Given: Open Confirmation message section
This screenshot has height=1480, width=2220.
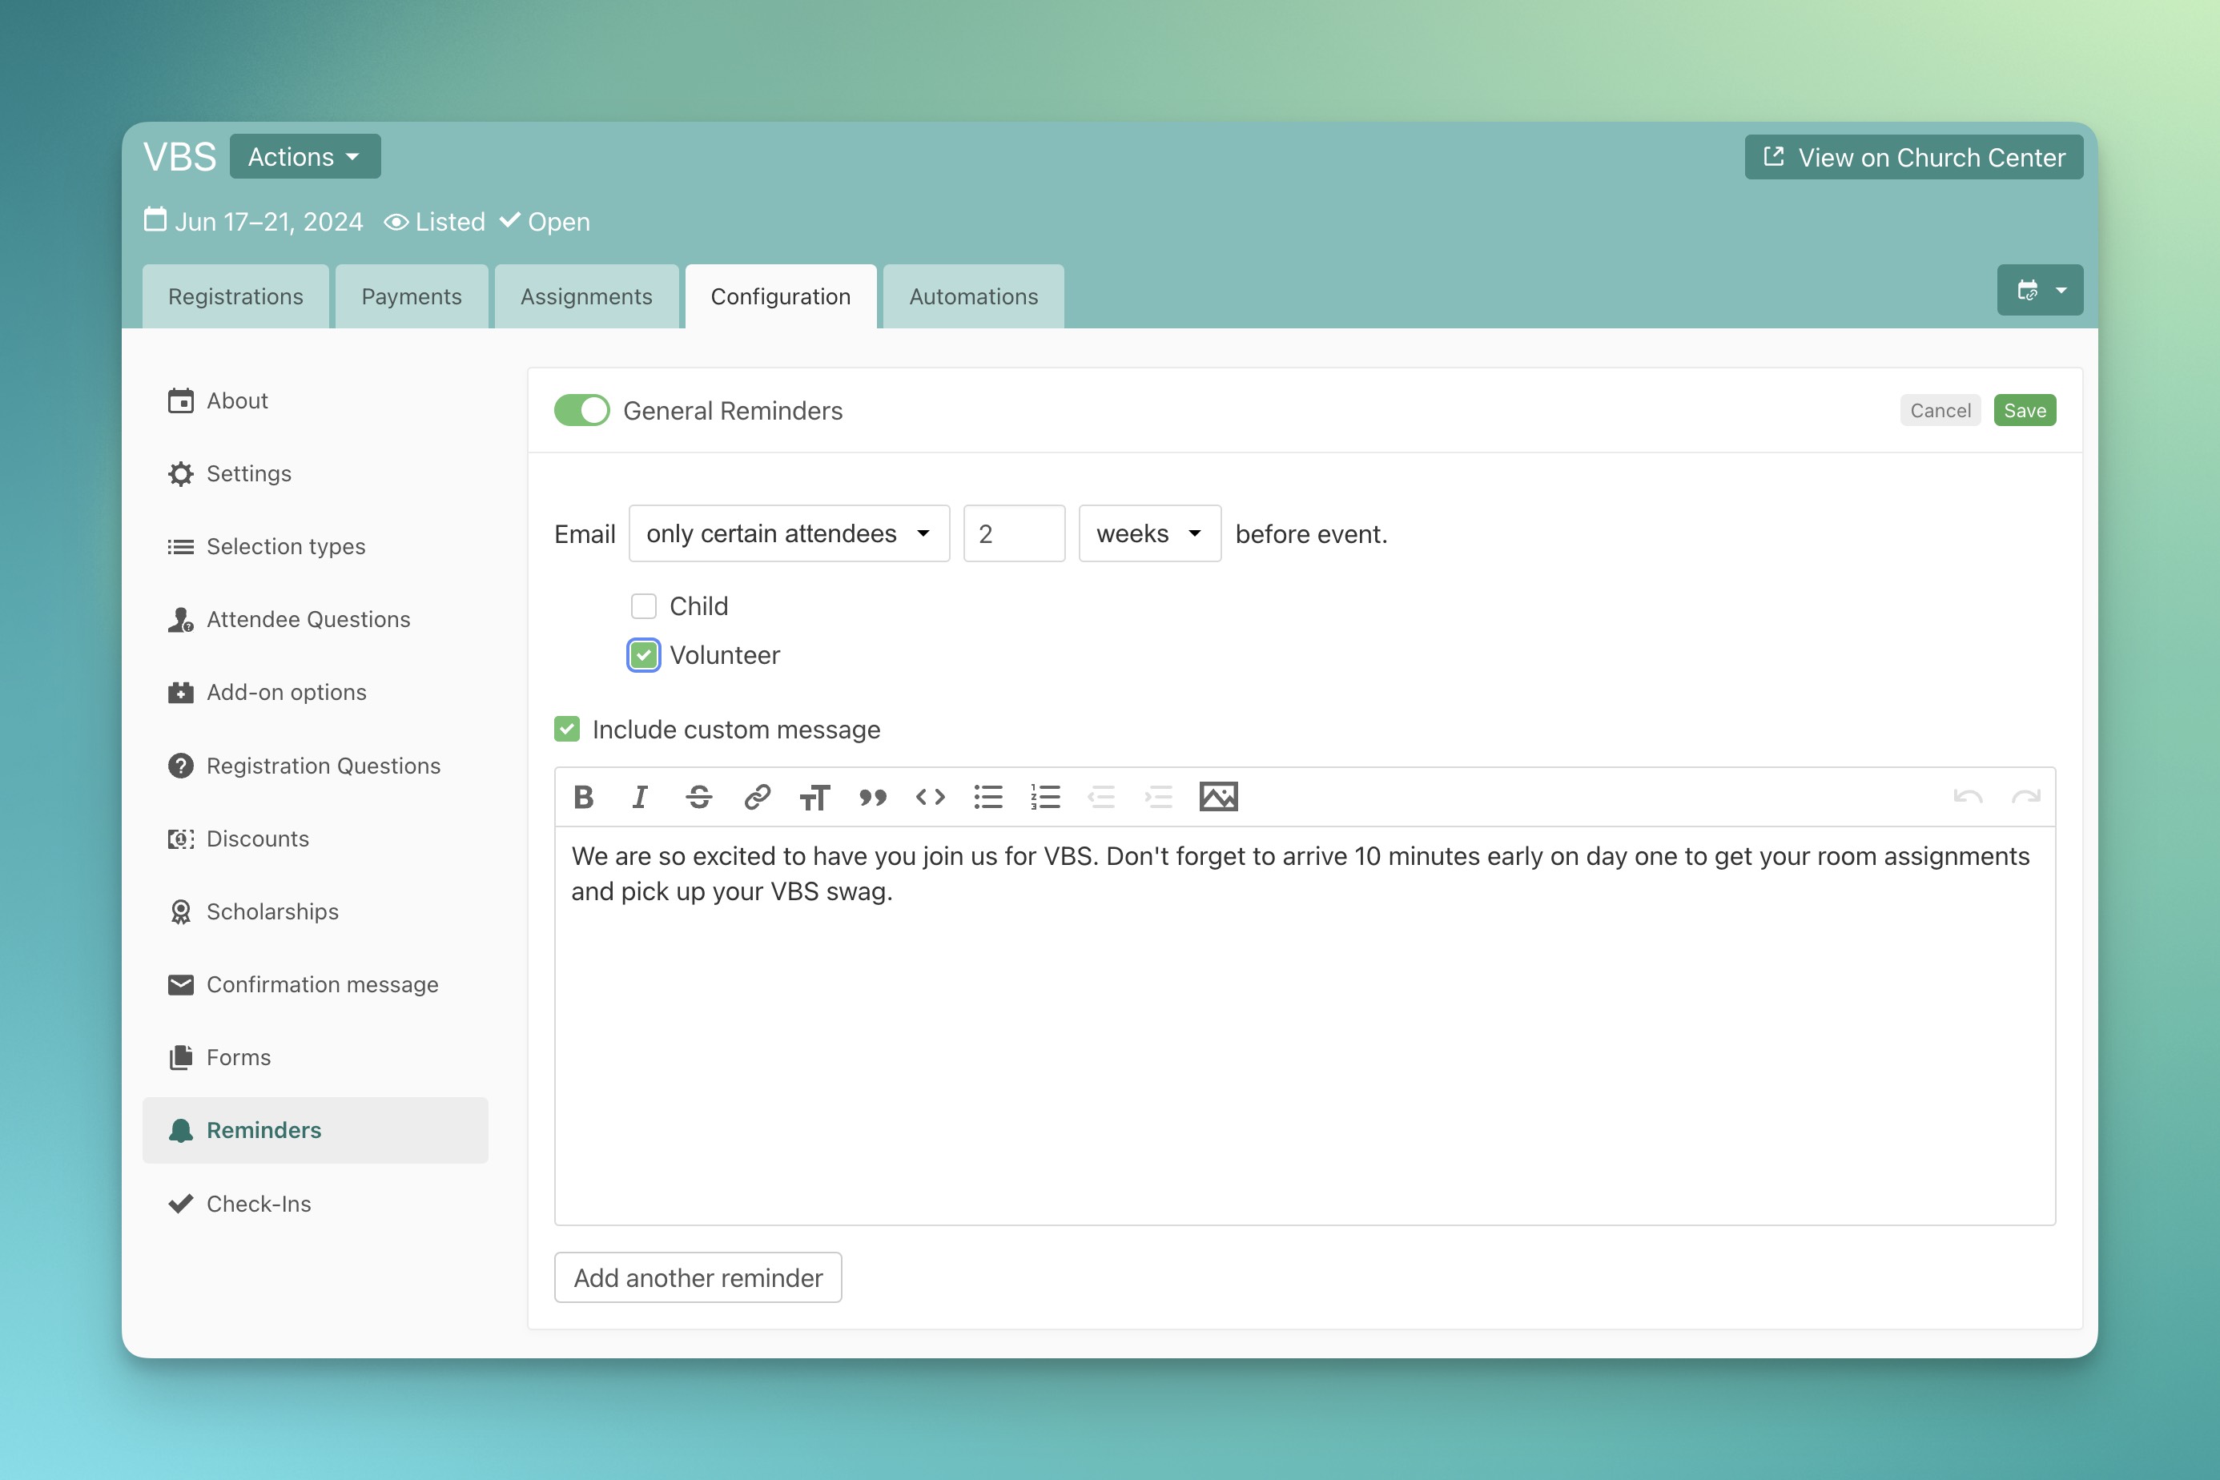Looking at the screenshot, I should coord(316,984).
